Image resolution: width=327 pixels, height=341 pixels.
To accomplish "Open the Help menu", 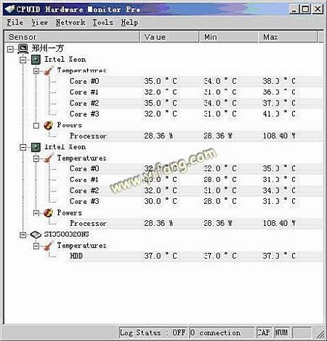I will tap(129, 23).
